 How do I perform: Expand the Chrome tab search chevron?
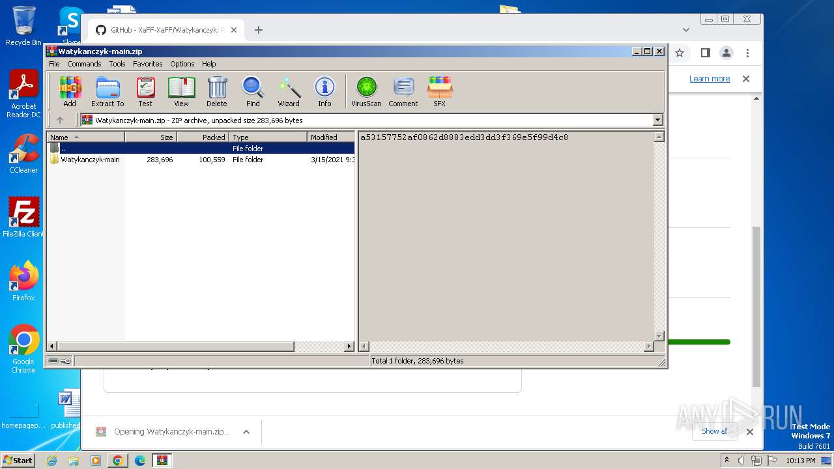(686, 30)
